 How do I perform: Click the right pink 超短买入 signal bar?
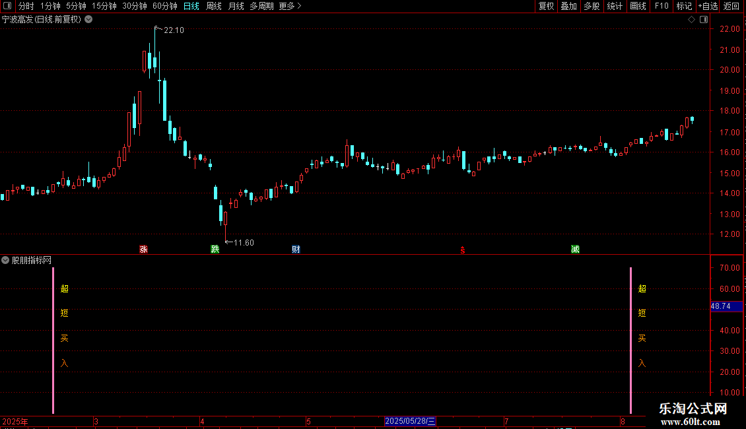click(x=631, y=340)
